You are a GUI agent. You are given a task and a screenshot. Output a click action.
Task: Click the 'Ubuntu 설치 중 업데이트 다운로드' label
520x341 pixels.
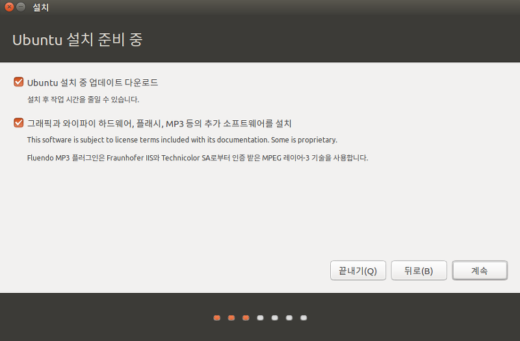pyautogui.click(x=92, y=82)
